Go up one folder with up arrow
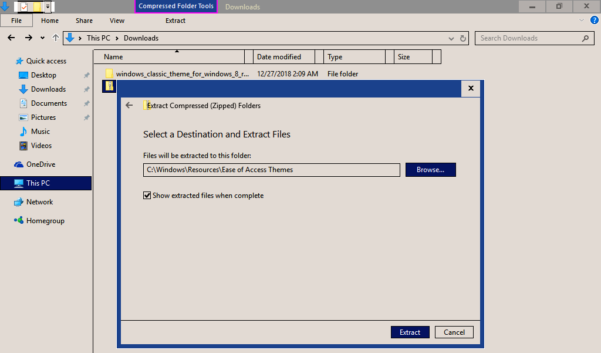 [56, 38]
